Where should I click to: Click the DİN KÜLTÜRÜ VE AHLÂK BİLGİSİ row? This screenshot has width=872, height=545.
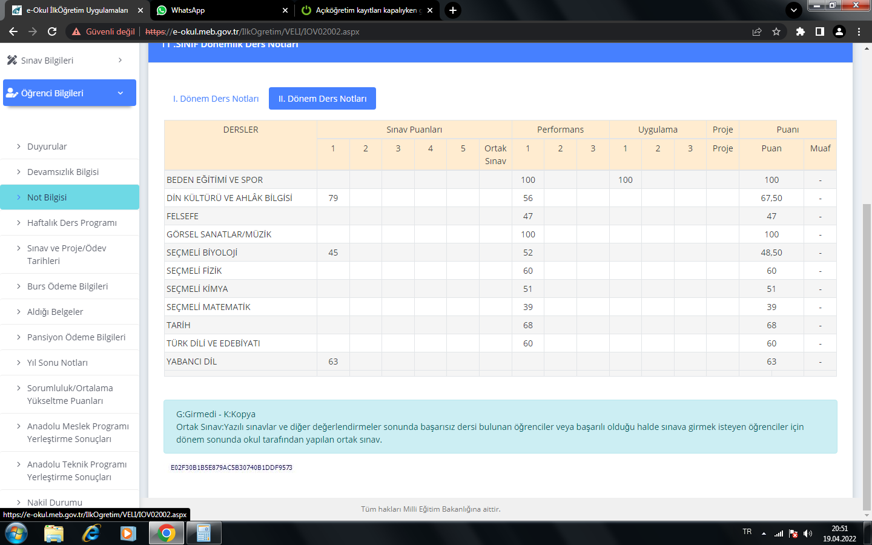[500, 198]
